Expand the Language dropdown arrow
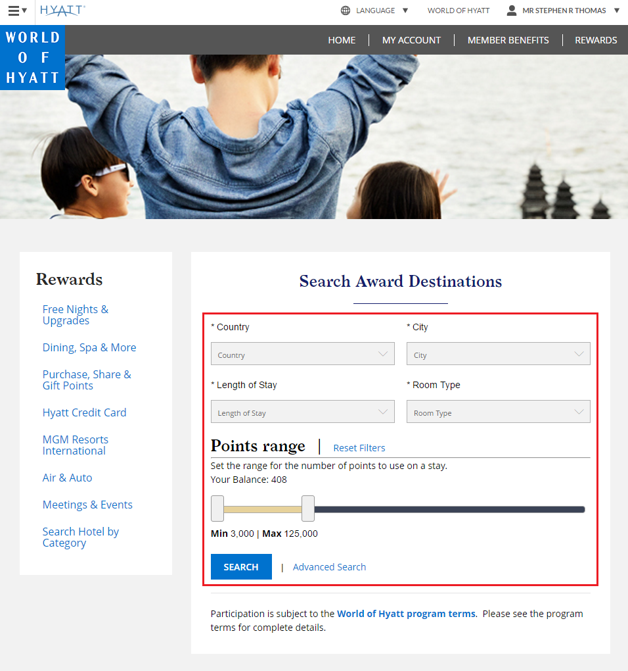Screen dimensions: 628x671 (x=405, y=11)
